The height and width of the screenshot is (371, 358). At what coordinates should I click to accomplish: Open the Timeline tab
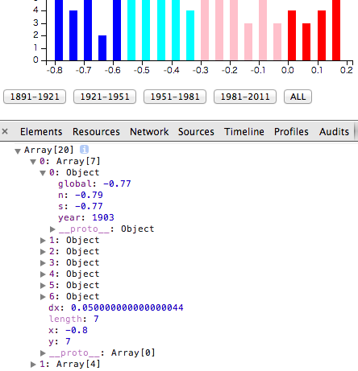[x=244, y=132]
